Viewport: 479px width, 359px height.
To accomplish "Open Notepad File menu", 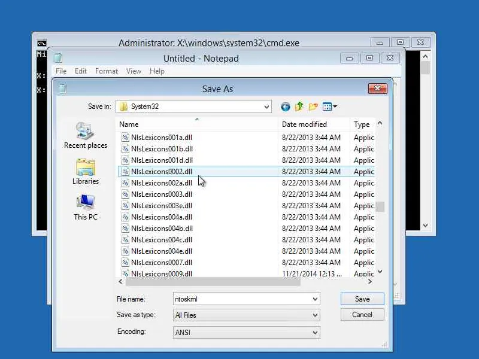I will tap(61, 71).
